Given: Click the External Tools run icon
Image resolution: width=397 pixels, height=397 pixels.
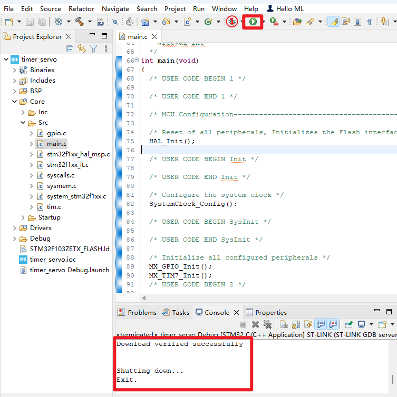Looking at the screenshot, I should (274, 22).
